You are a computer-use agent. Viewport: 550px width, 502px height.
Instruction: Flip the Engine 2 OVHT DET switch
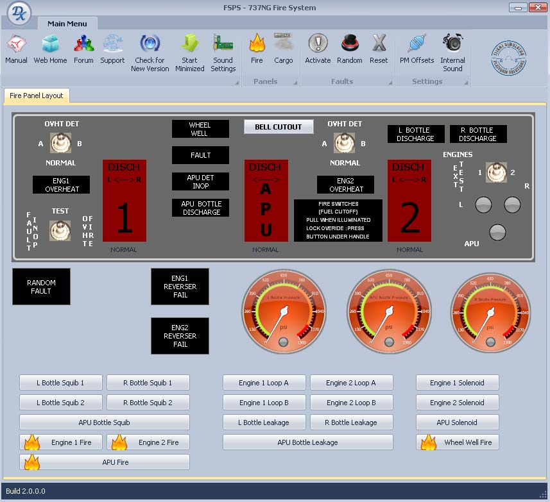345,142
